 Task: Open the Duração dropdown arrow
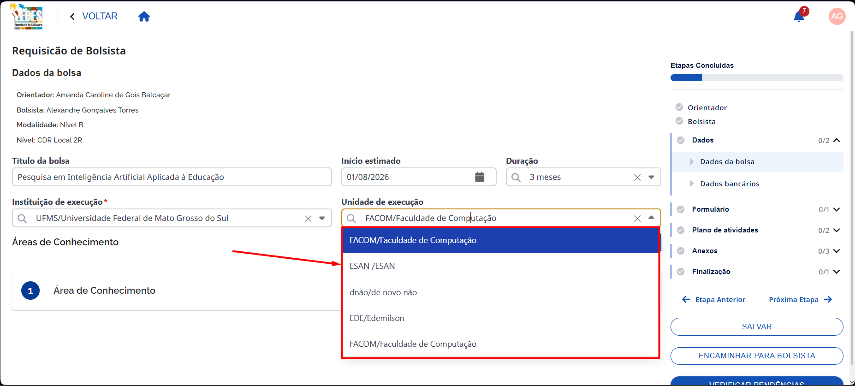(x=651, y=177)
